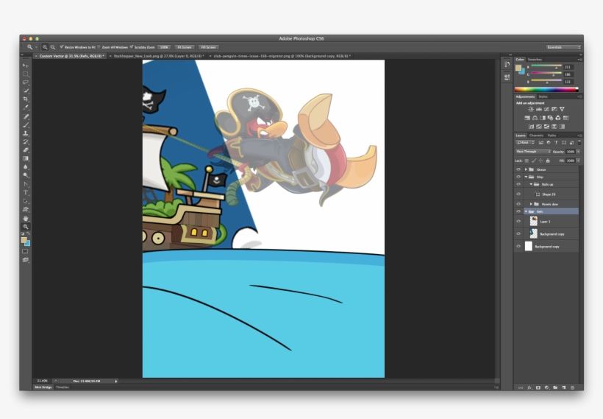Hide the Refs layer group
The width and height of the screenshot is (603, 419).
point(518,211)
